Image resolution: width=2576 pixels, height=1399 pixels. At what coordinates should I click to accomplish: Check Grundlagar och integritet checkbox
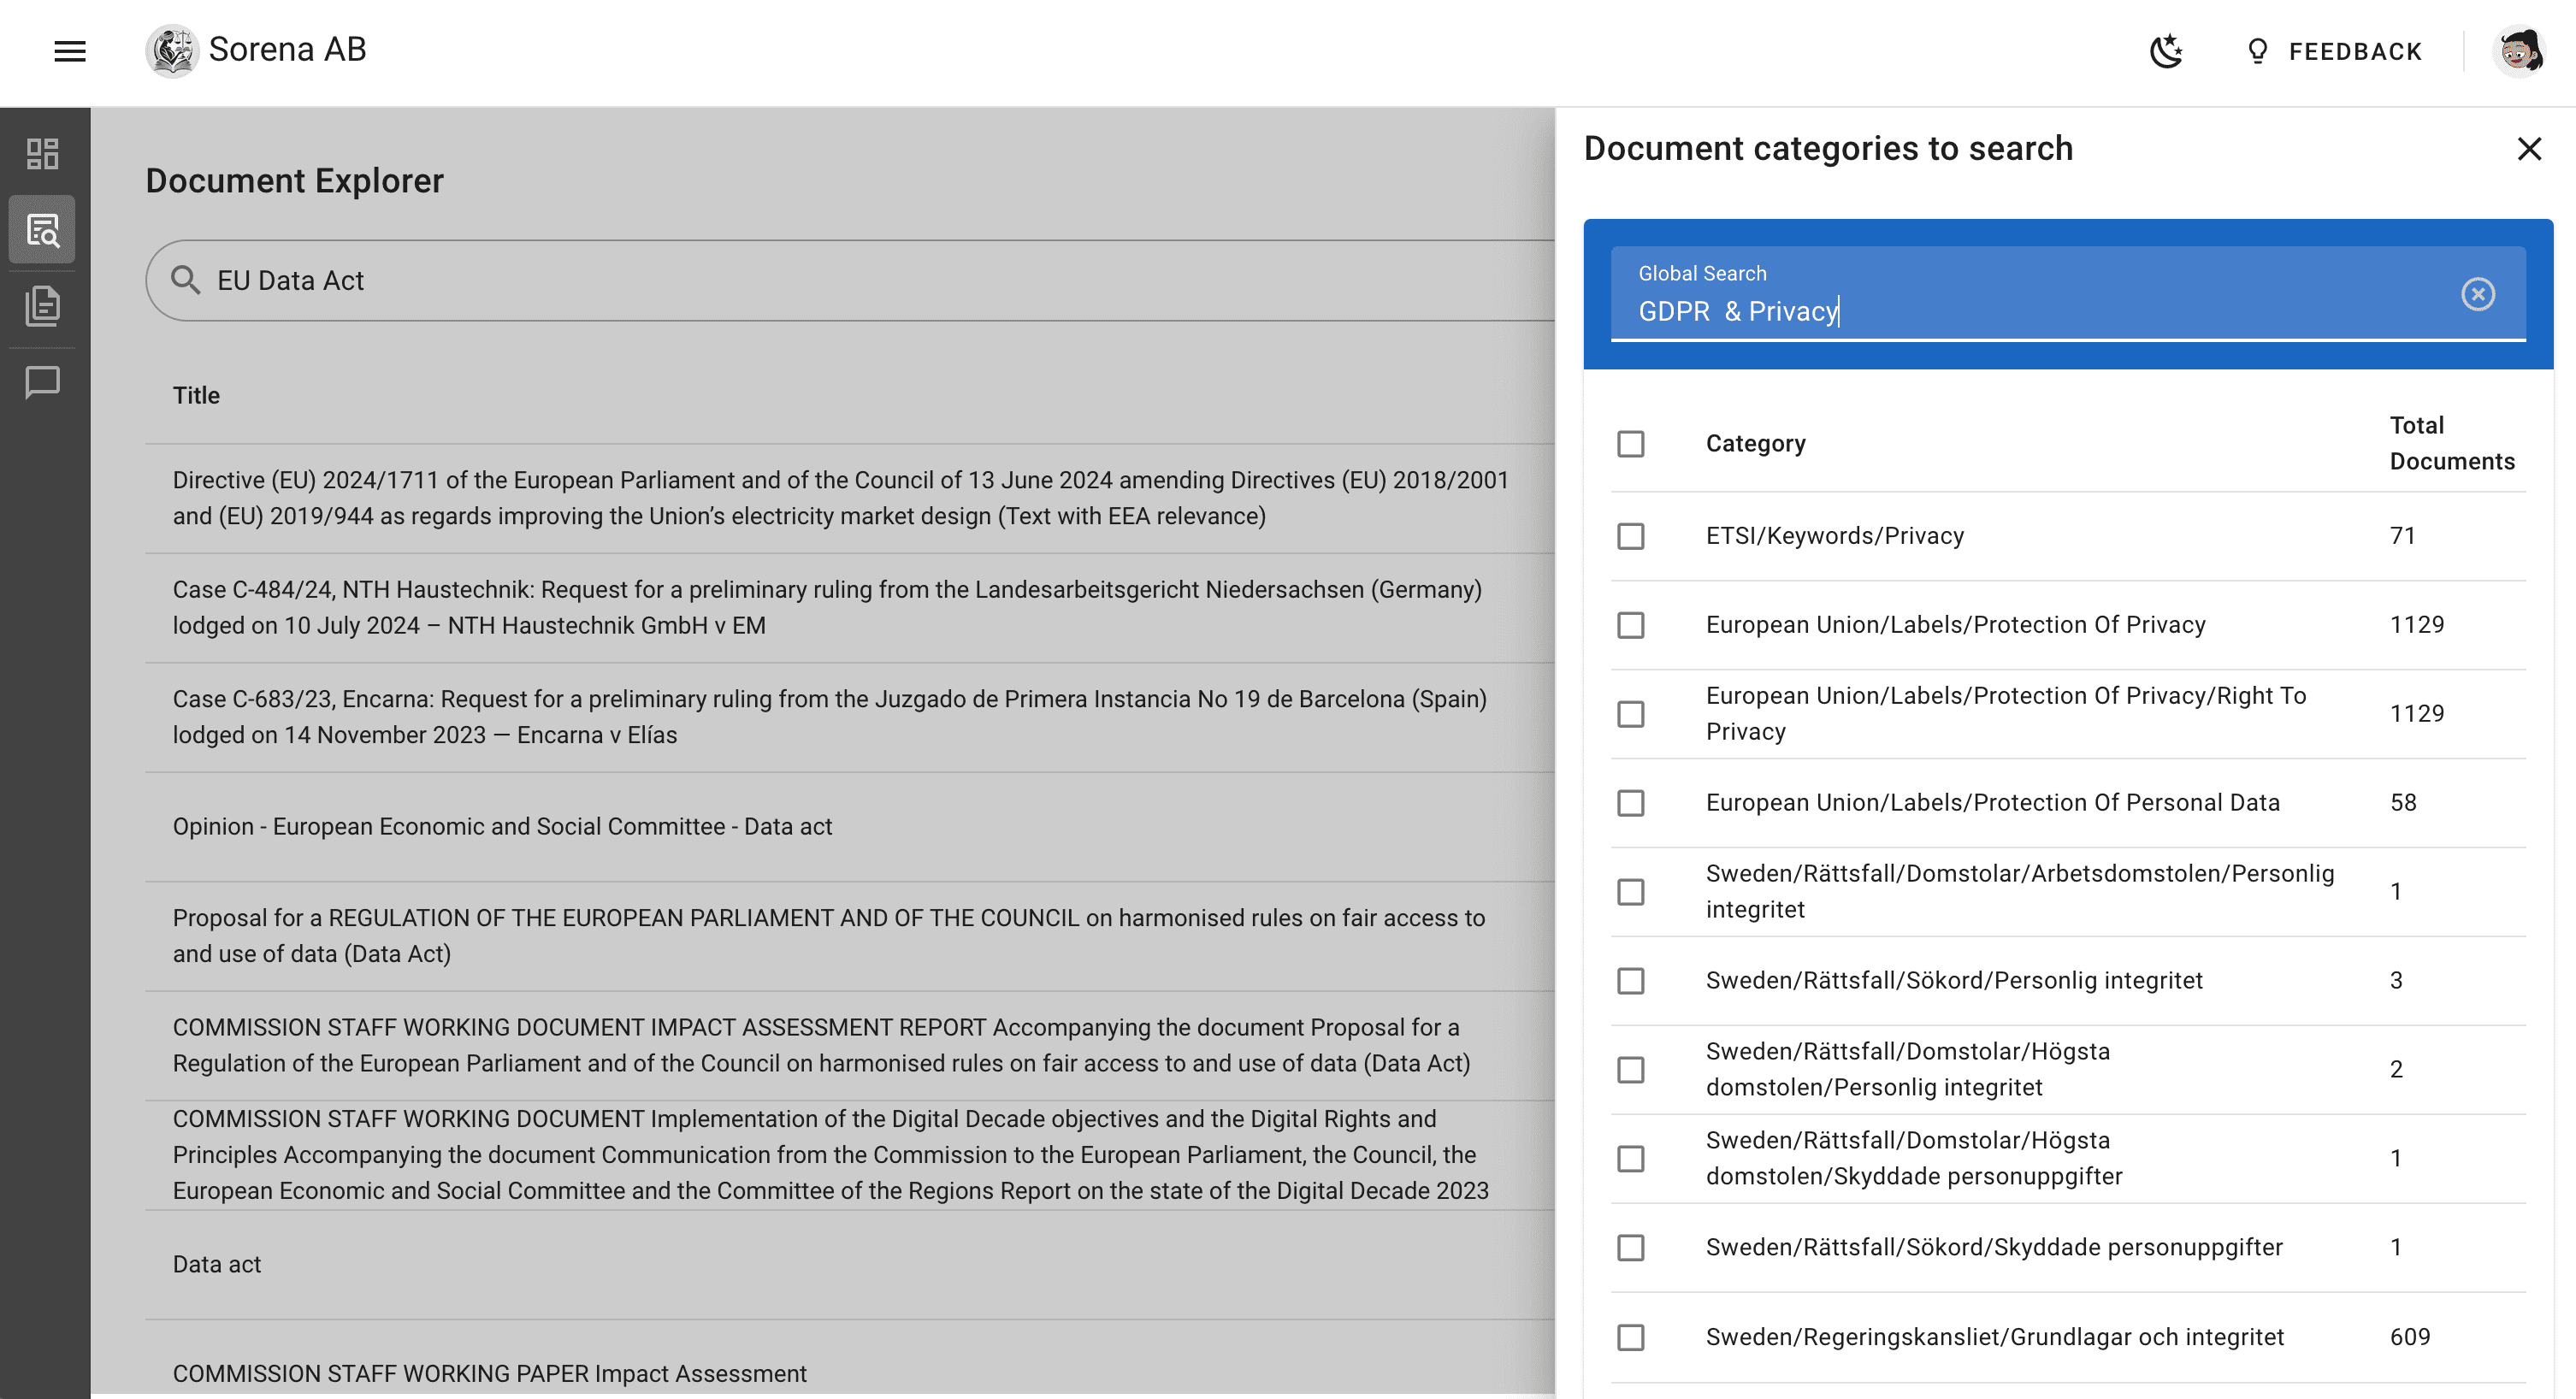(x=1631, y=1337)
